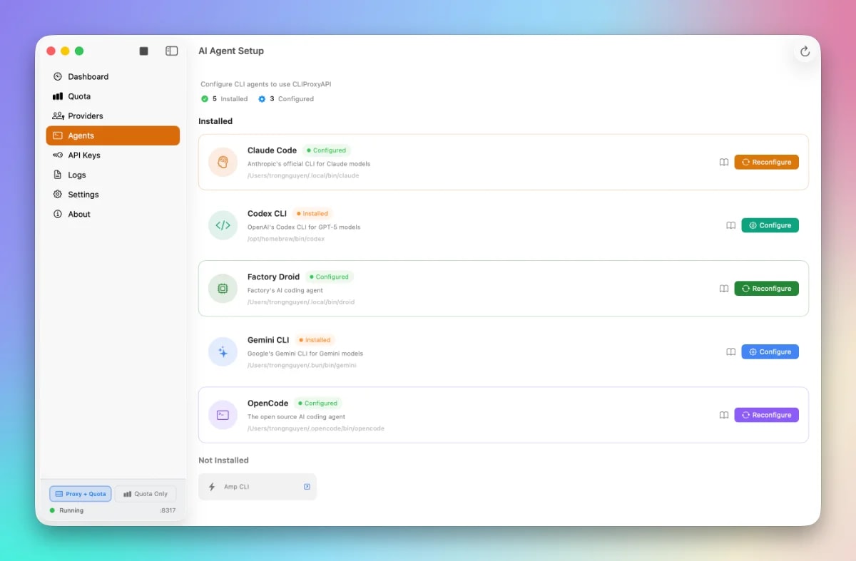Screen dimensions: 856x561
Task: Click the lightning icon next to Amp CLI
Action: coord(212,486)
